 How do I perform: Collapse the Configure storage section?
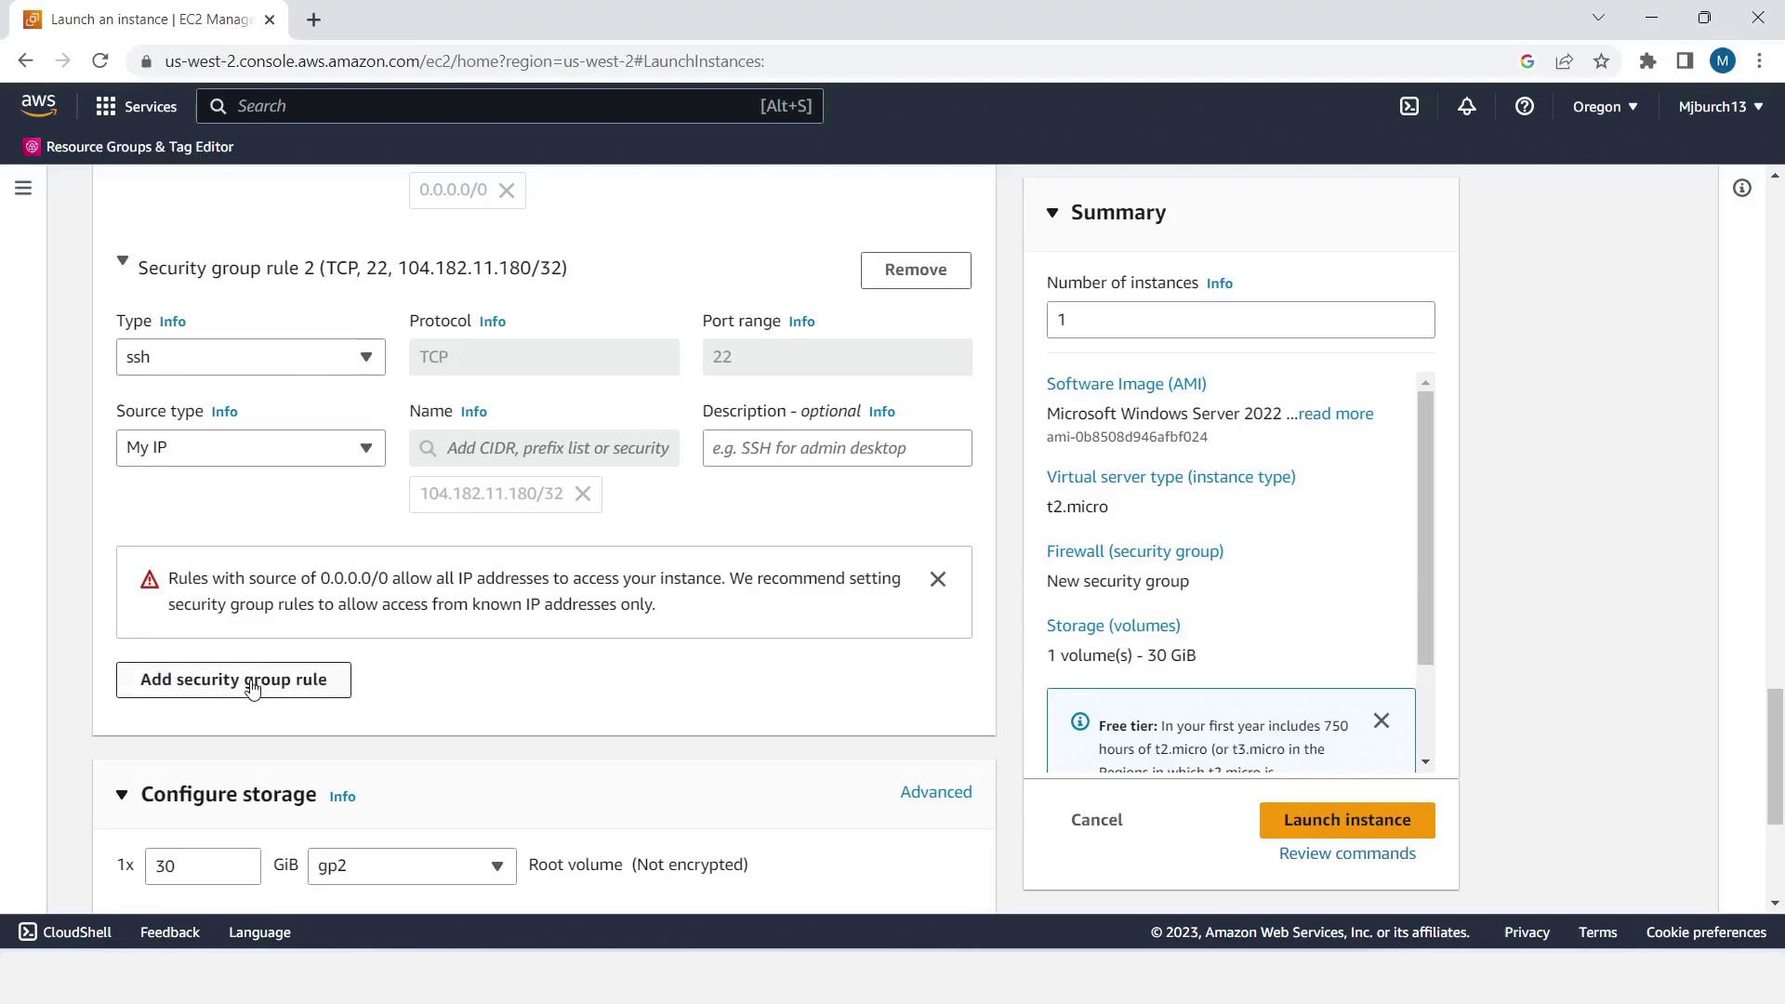122,794
